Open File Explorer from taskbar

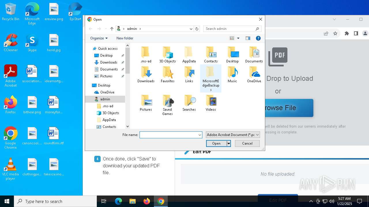tap(132, 201)
